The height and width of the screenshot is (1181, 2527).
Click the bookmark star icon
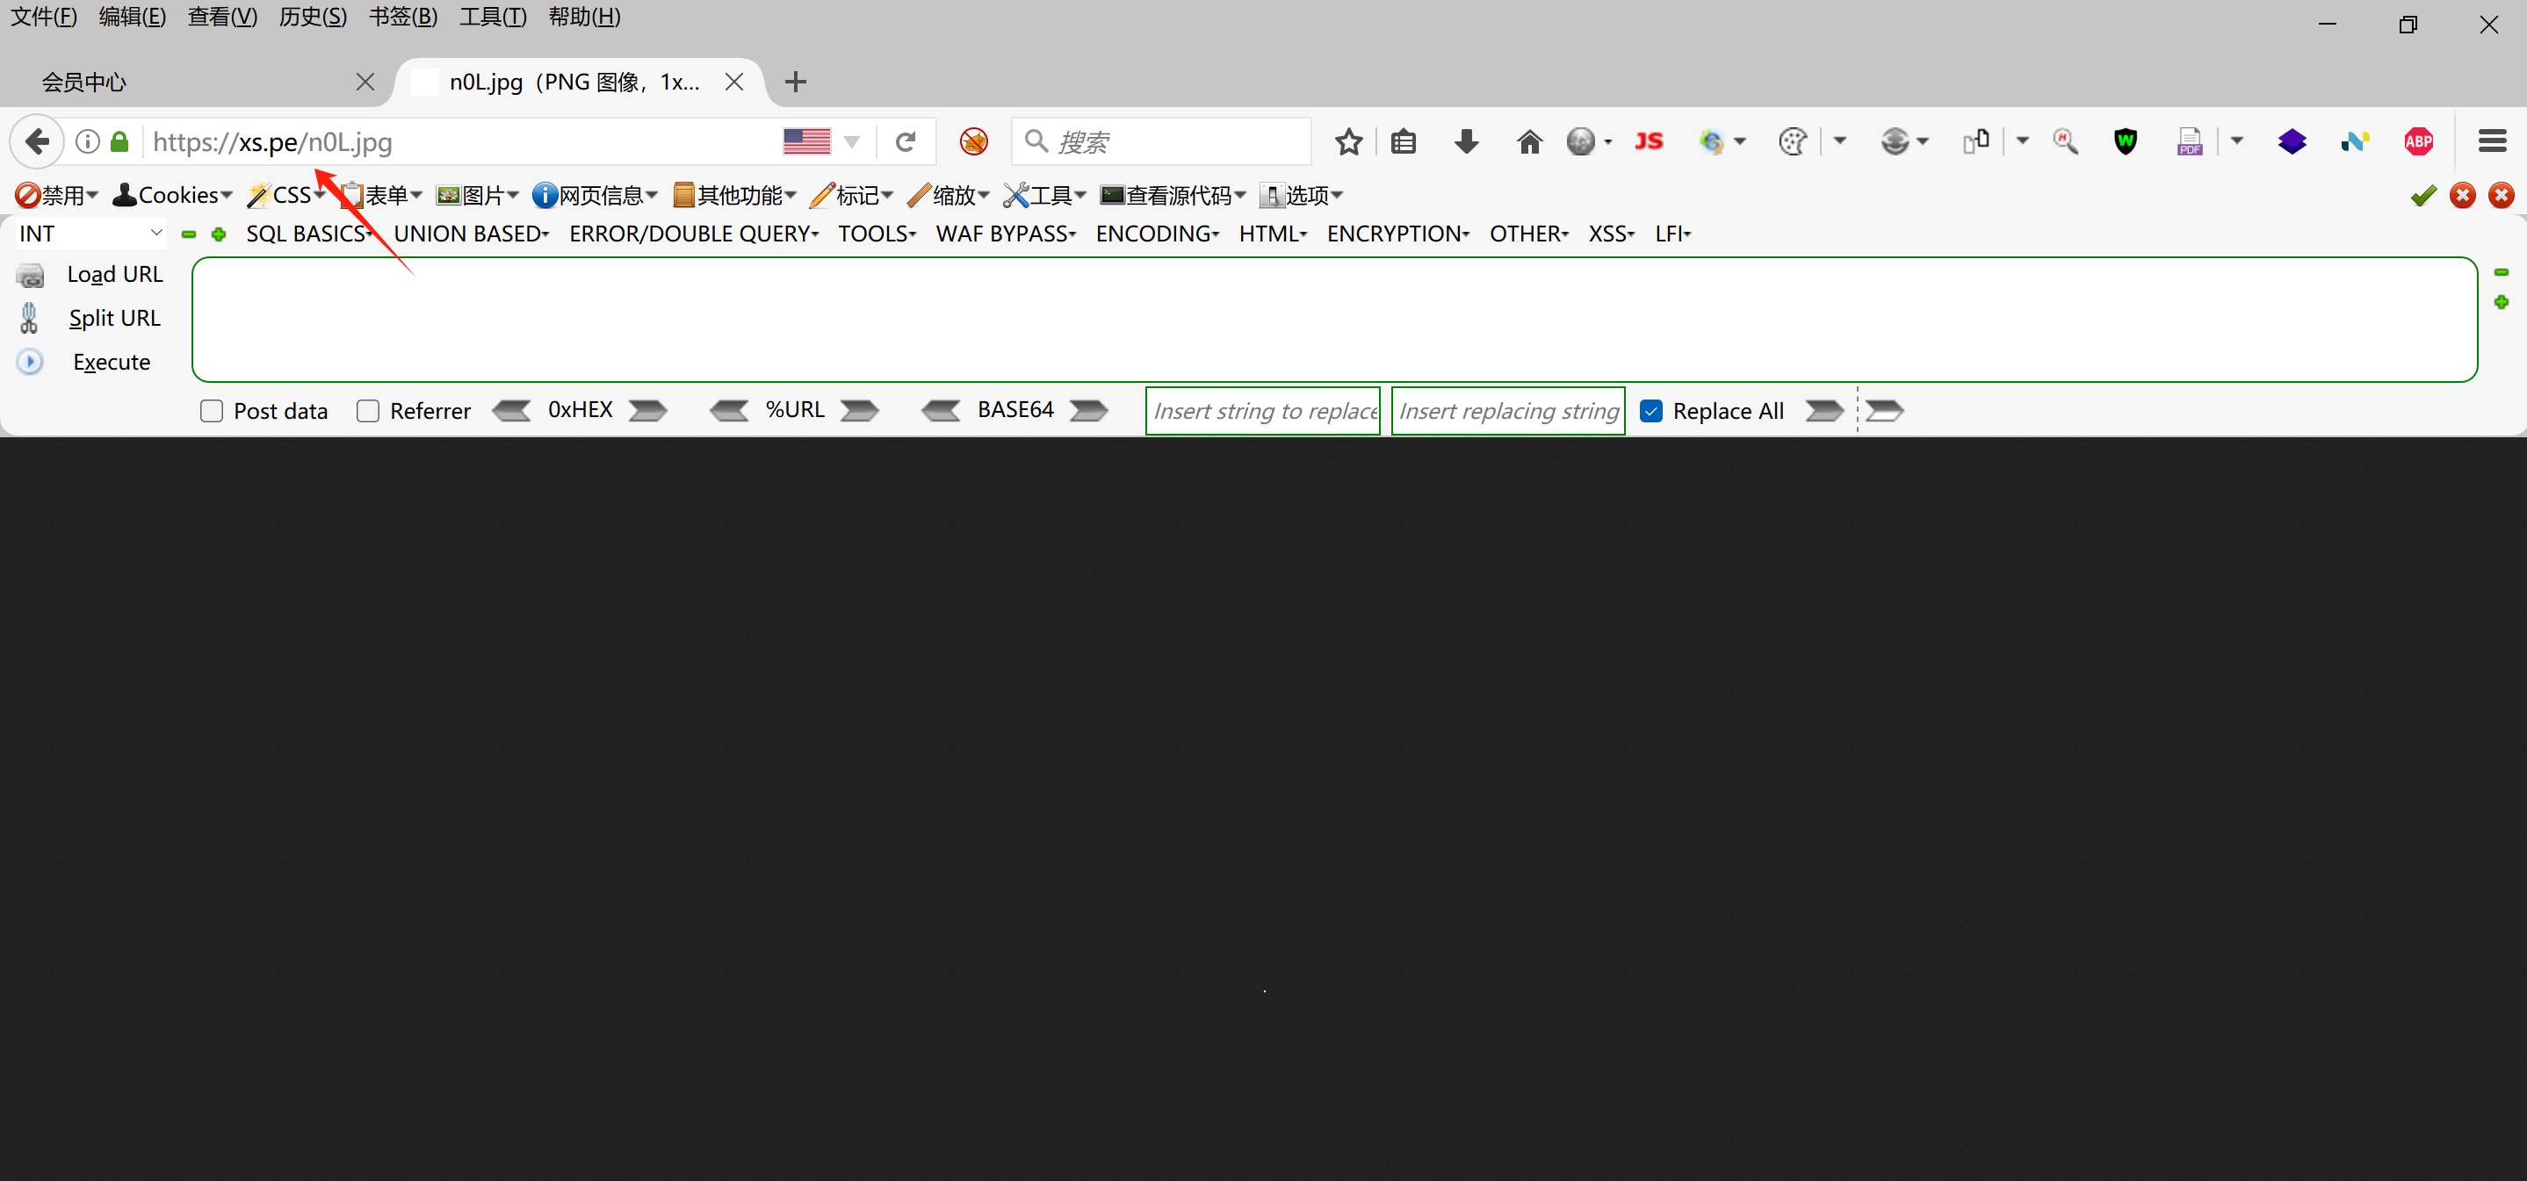[x=1349, y=142]
